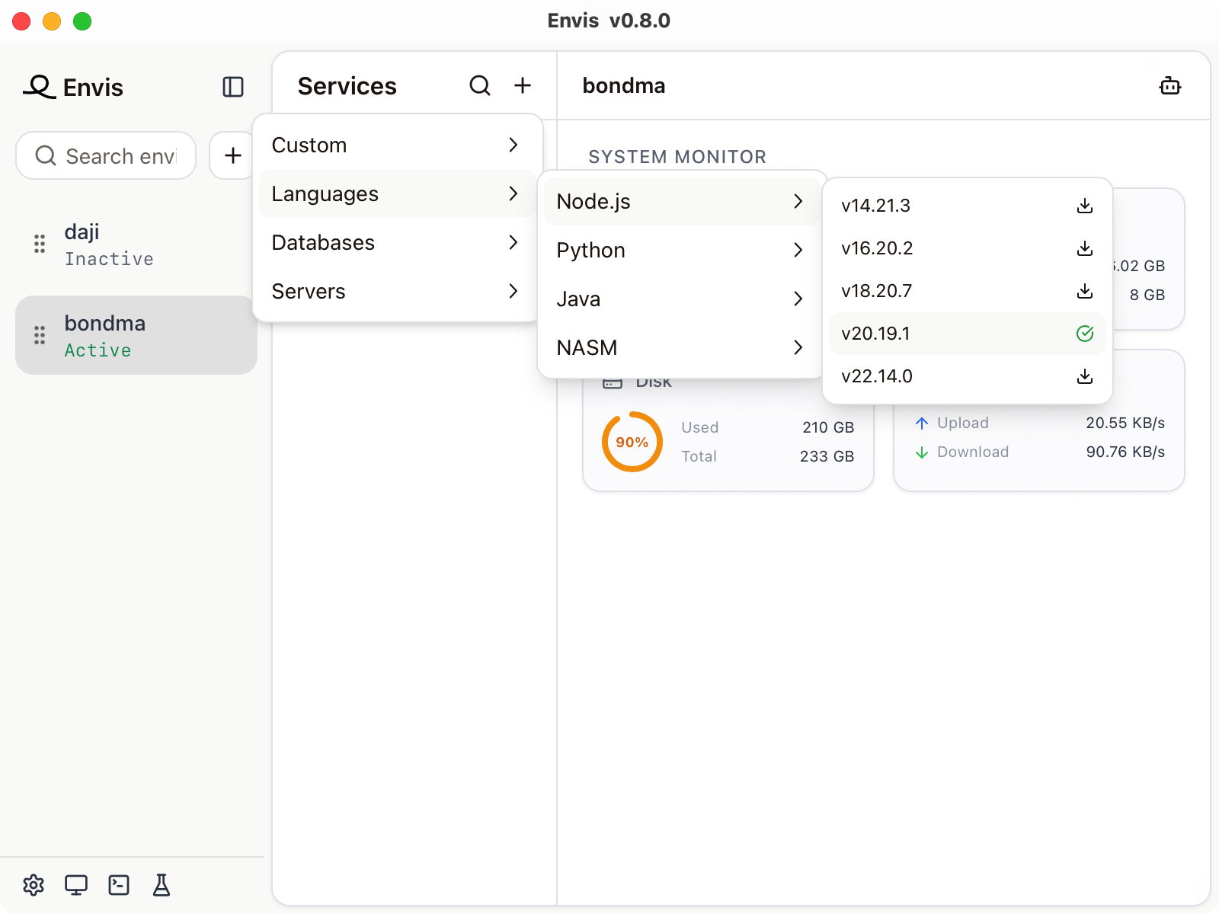Expand Java versions chevron
This screenshot has width=1219, height=914.
point(798,299)
